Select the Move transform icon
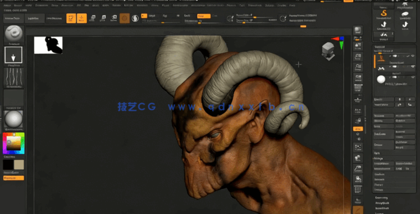 coord(93,18)
